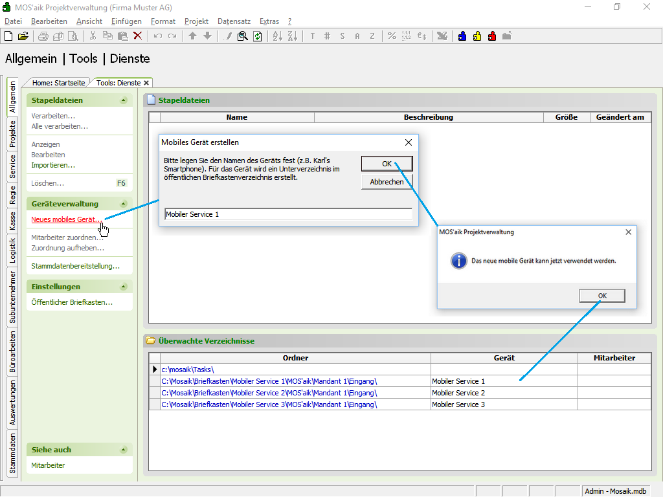Collapse the Einstellungen sidebar section
Screen dimensions: 663x497
click(124, 287)
